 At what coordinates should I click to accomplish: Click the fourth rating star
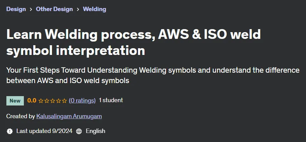tap(58, 101)
